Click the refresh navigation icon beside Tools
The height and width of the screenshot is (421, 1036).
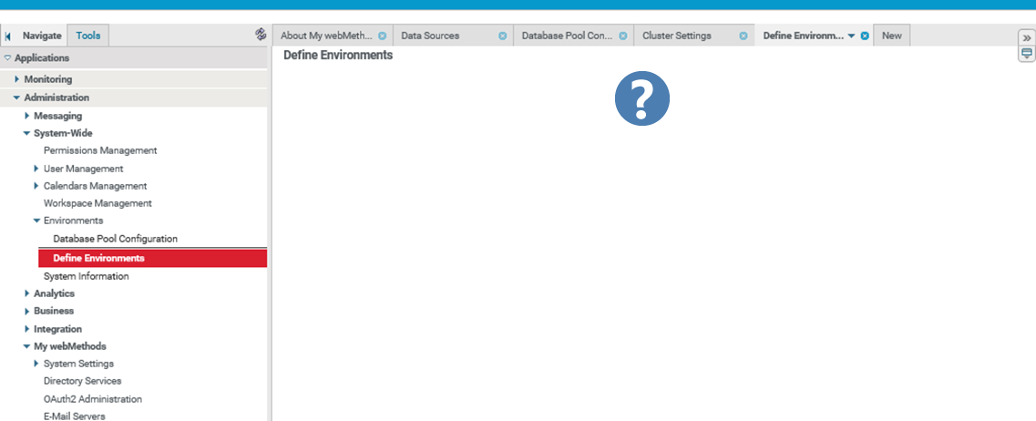pyautogui.click(x=261, y=35)
